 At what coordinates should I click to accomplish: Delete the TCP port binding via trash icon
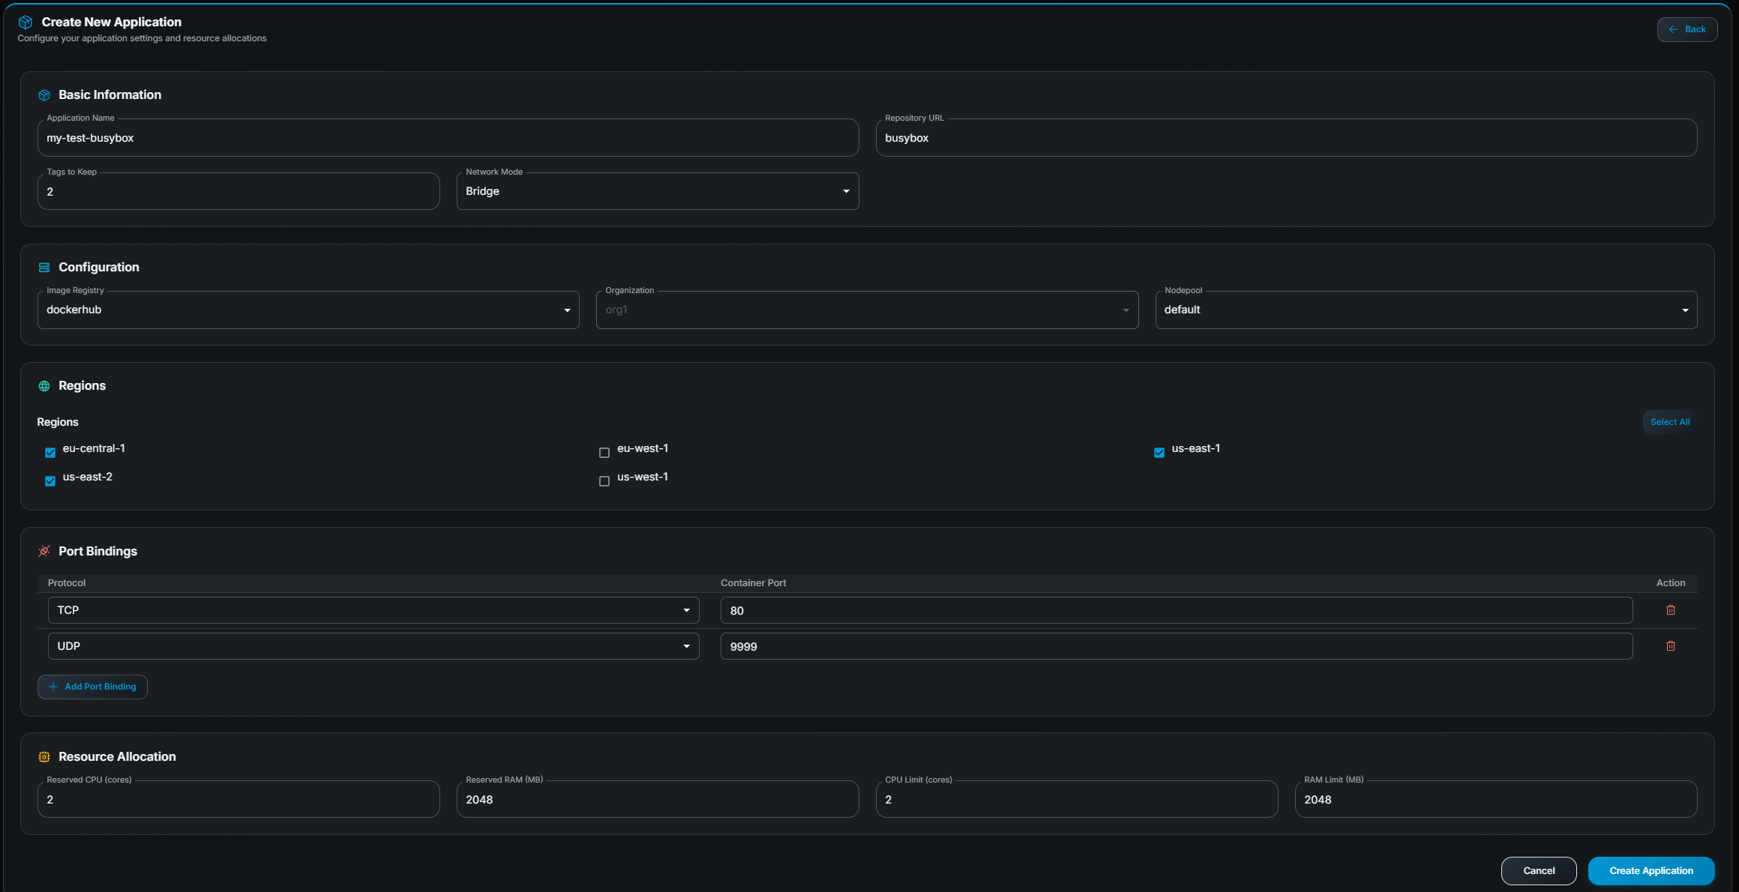1671,609
